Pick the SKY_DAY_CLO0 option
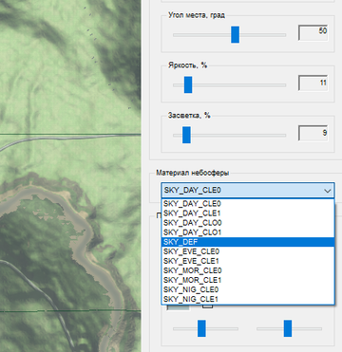Image resolution: width=342 pixels, height=352 pixels. pos(248,223)
